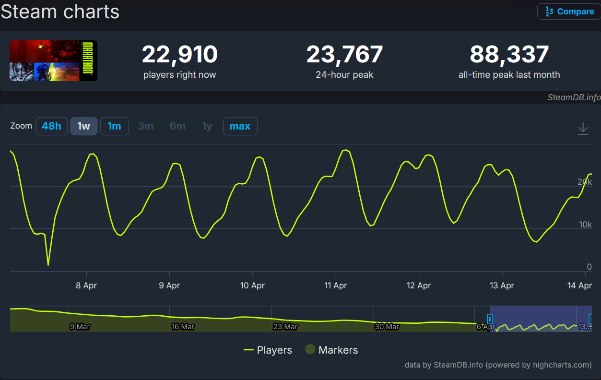Image resolution: width=601 pixels, height=380 pixels.
Task: Click the 22,910 players right now figure
Action: (180, 55)
